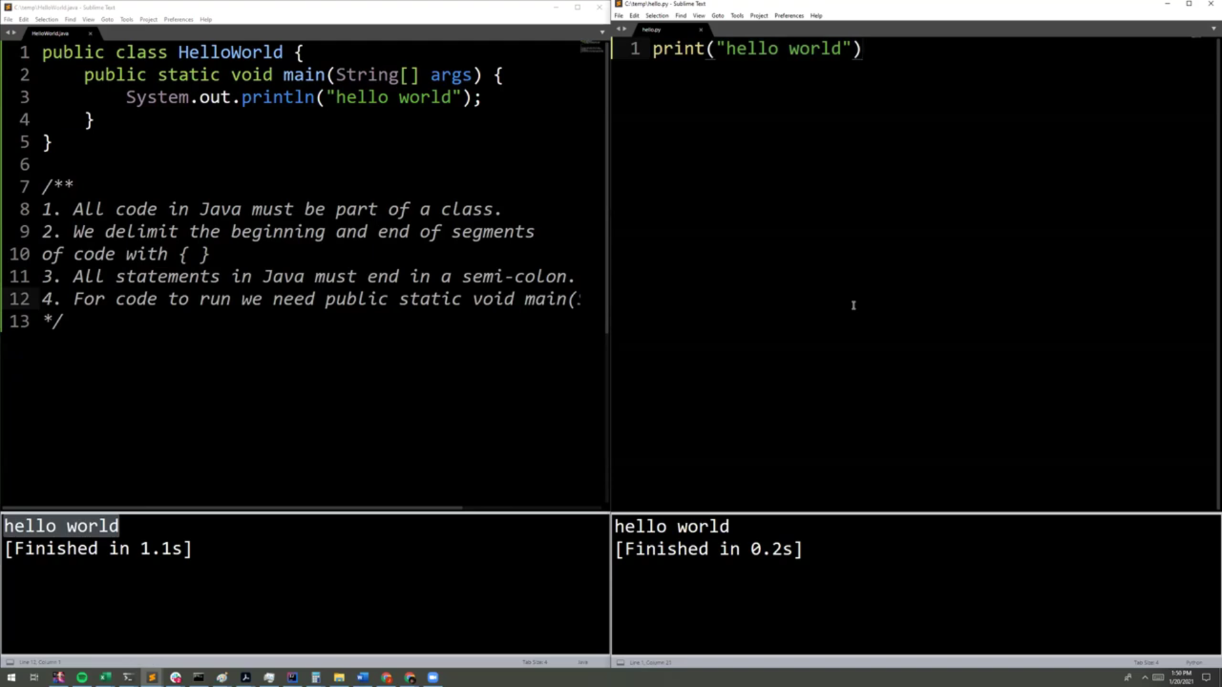Open Preferences menu in HelloWorld.java window

tap(178, 20)
